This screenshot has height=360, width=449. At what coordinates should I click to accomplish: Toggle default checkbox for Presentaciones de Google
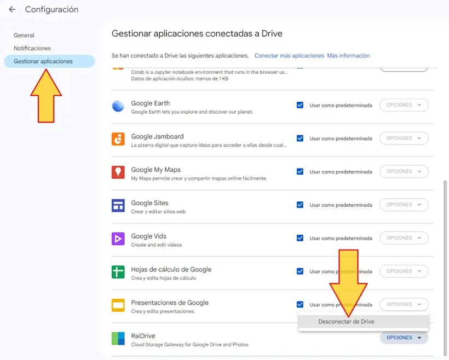(300, 304)
